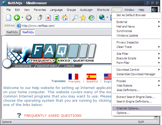The image size is (162, 125).
Task: Open the WINDOWS section link
Action: 23,66
